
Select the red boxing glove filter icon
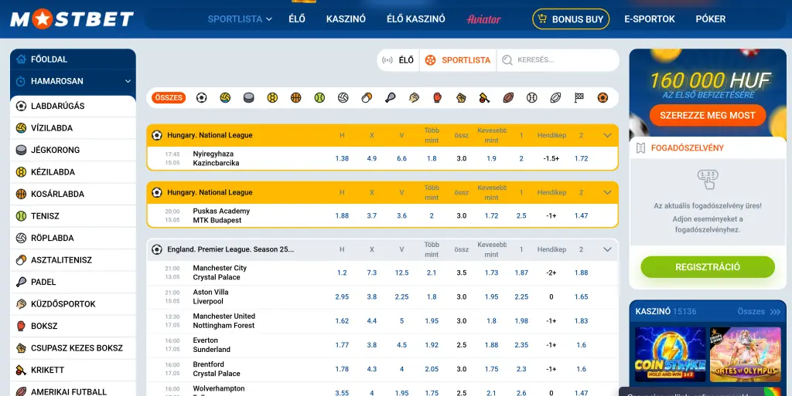(438, 98)
